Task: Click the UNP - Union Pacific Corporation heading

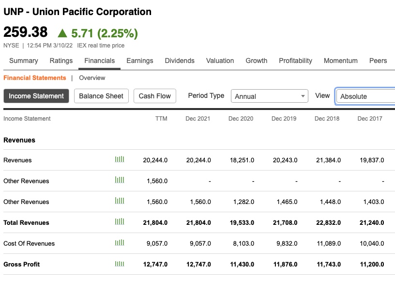Action: click(x=77, y=12)
